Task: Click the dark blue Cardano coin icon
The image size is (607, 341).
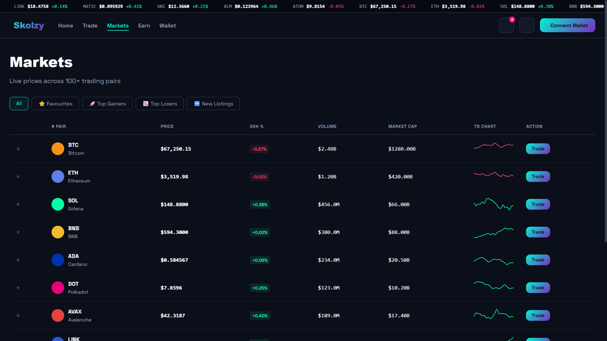Action: [57, 260]
